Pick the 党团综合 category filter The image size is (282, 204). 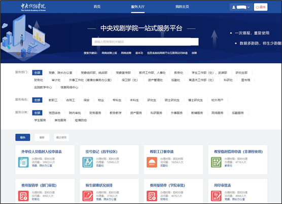54,113
